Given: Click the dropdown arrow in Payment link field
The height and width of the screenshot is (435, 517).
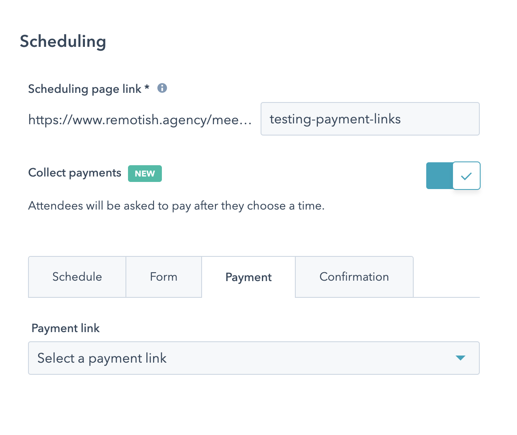Looking at the screenshot, I should point(461,358).
